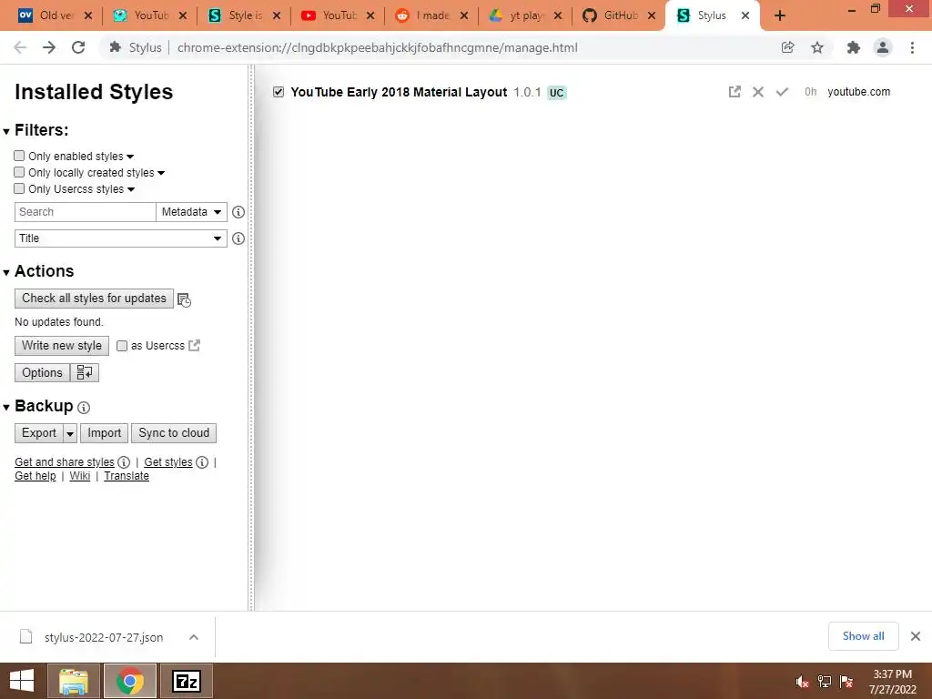Image resolution: width=932 pixels, height=699 pixels.
Task: Click the info icon beside the search field
Action: point(238,211)
